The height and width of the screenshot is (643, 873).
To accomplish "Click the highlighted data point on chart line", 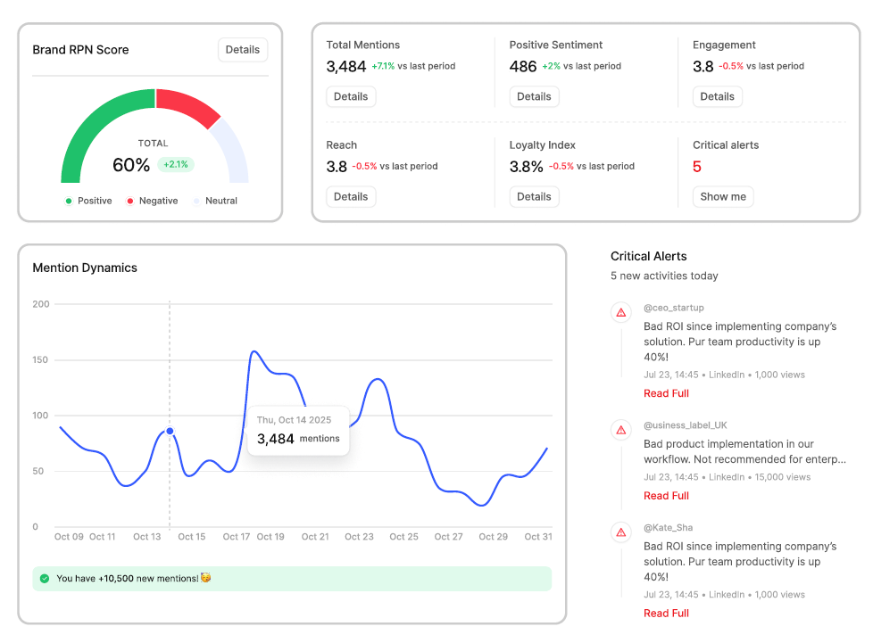I will pos(170,431).
